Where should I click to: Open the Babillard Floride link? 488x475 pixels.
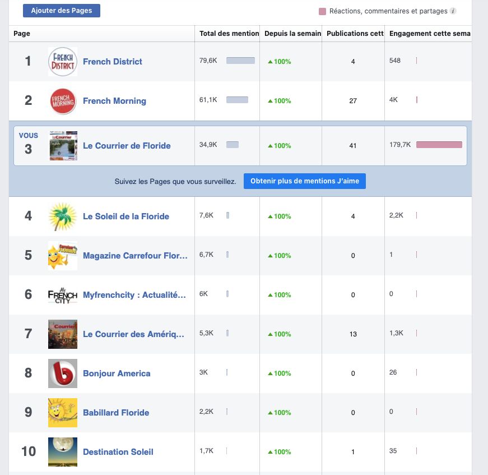pyautogui.click(x=116, y=413)
